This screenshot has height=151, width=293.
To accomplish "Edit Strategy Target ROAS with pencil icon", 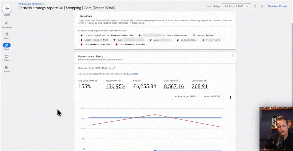I will pyautogui.click(x=114, y=68).
